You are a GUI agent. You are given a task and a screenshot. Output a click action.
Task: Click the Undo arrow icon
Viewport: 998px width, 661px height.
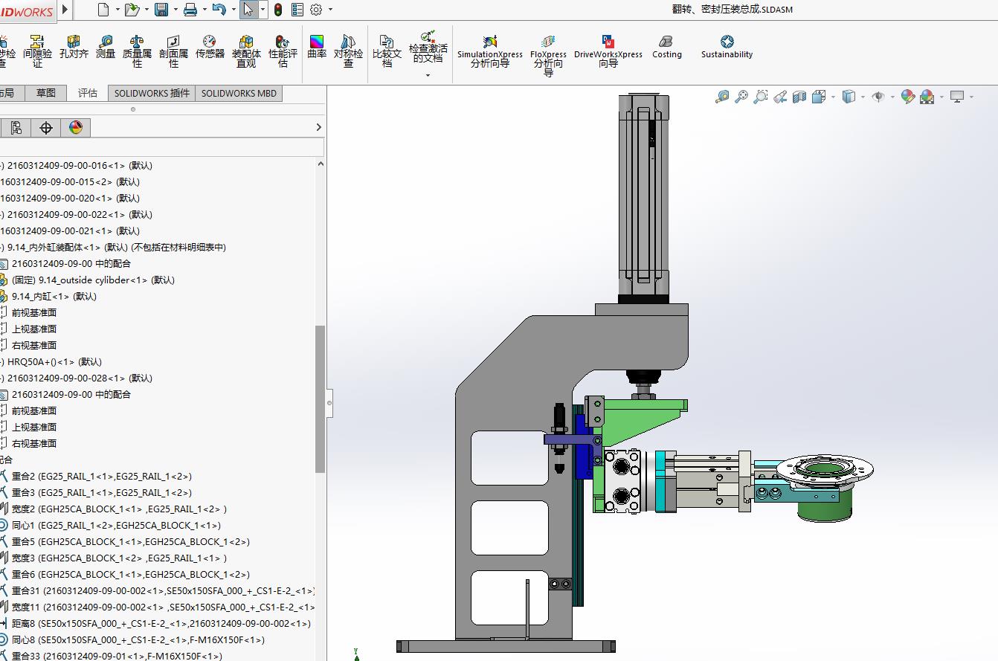[x=219, y=10]
